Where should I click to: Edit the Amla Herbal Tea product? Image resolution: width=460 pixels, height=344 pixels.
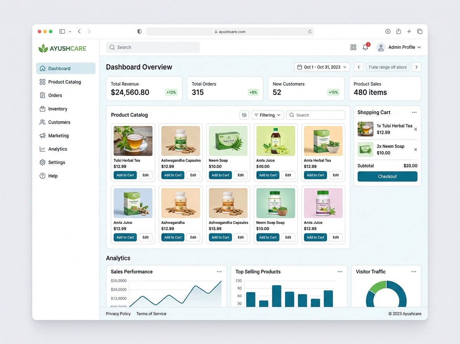click(x=336, y=175)
